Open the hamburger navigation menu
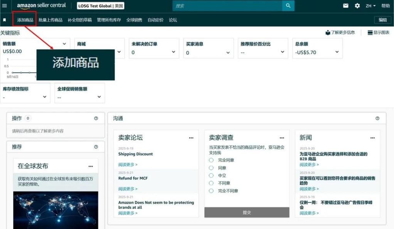Viewport: 394px width, 229px height. coord(5,6)
